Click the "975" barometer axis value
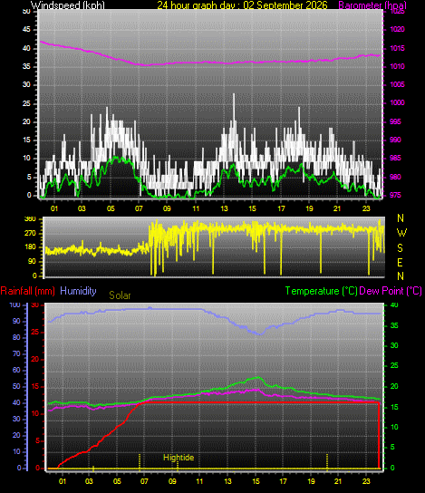The width and height of the screenshot is (425, 493). click(395, 195)
